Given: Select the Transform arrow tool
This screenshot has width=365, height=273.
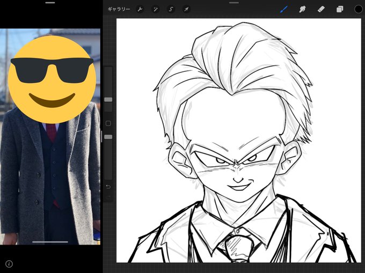Looking at the screenshot, I should point(186,9).
